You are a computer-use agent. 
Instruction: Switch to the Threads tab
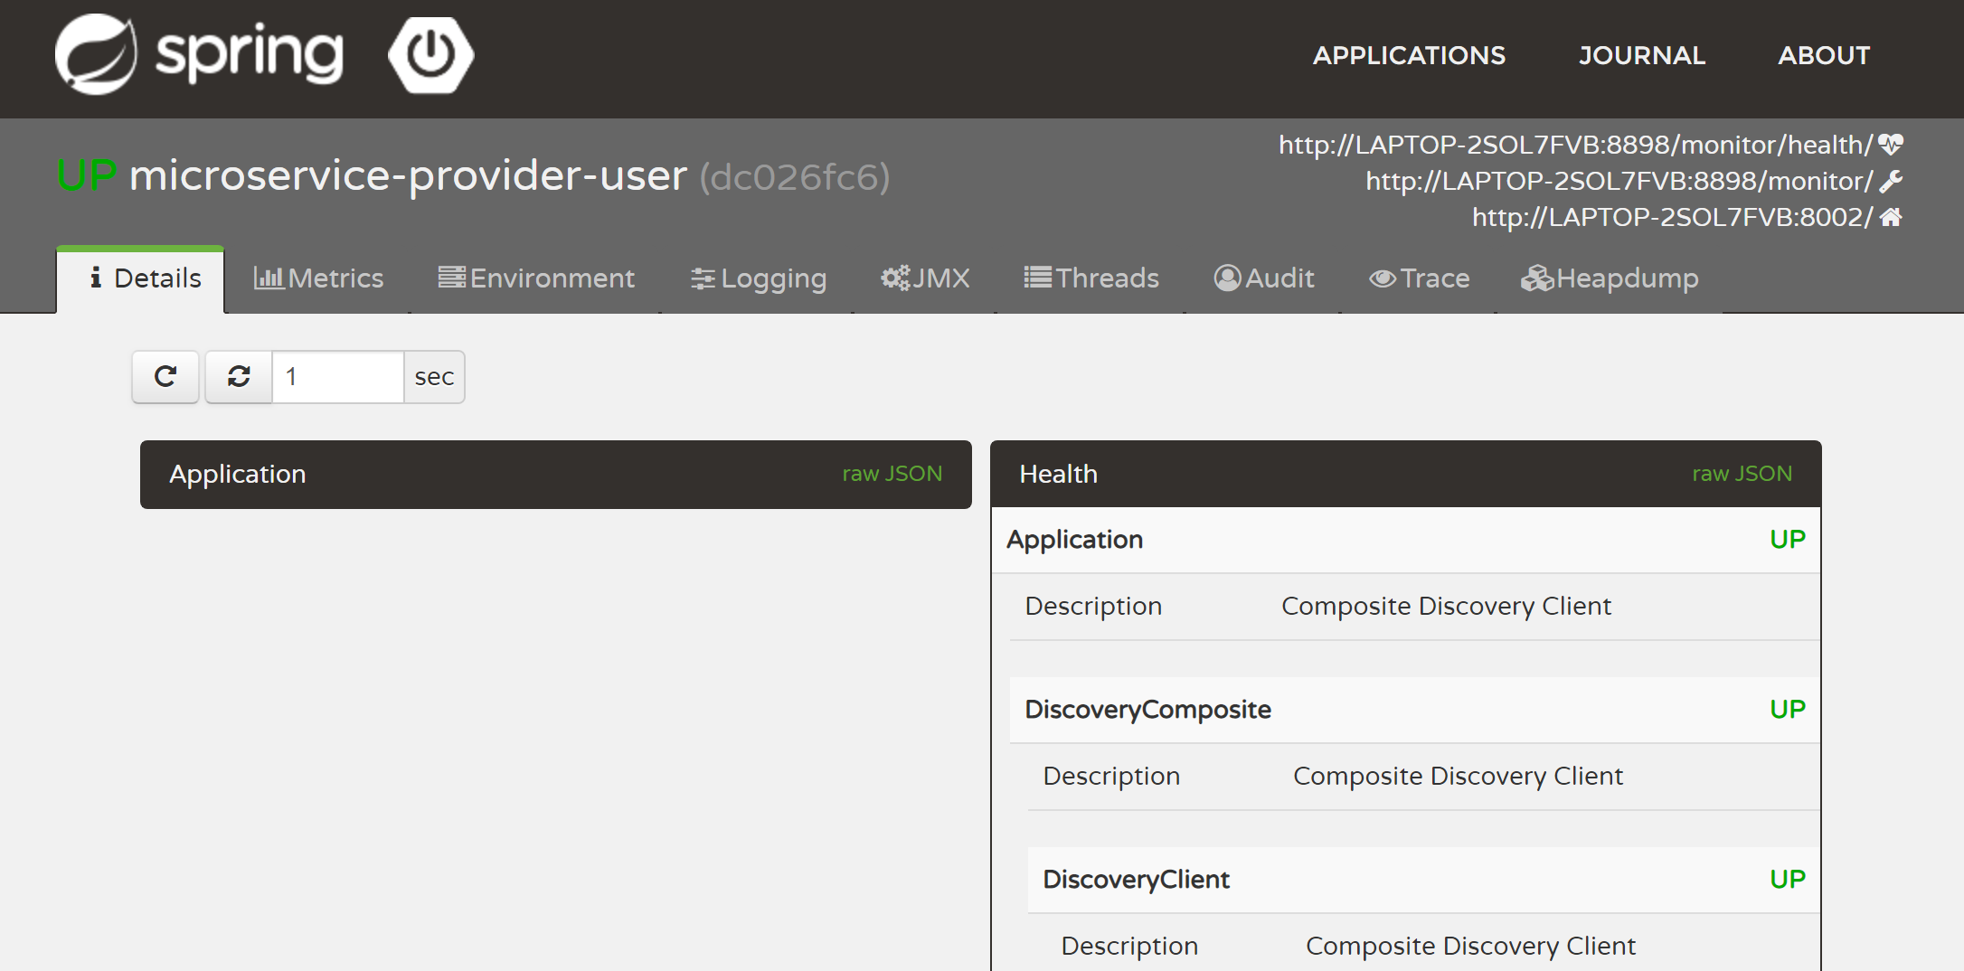(x=1091, y=278)
